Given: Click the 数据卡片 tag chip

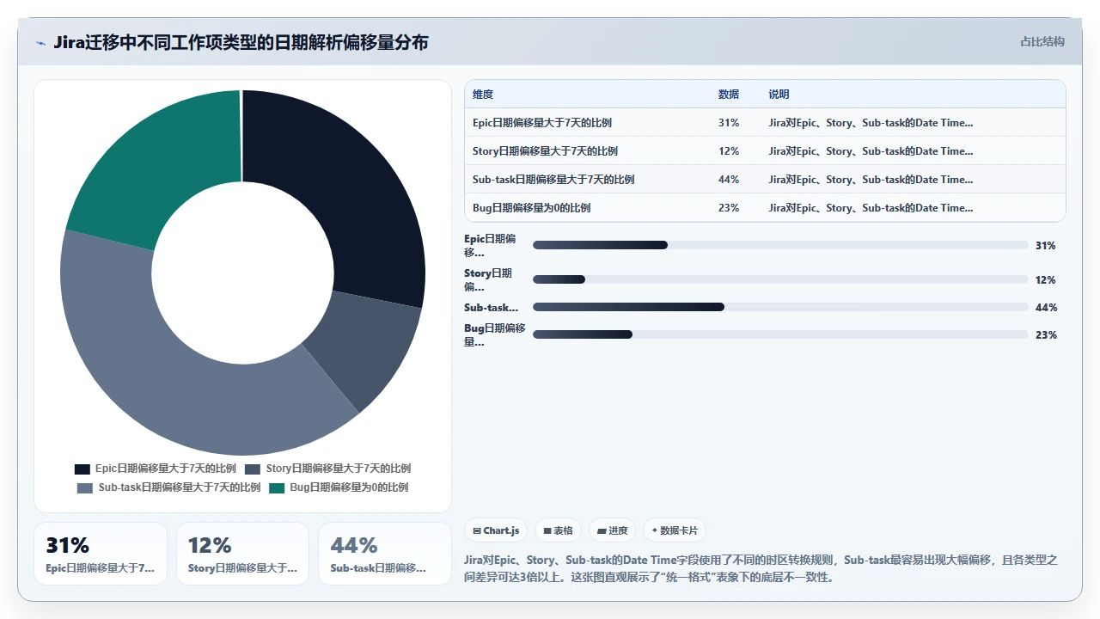Looking at the screenshot, I should coord(675,531).
